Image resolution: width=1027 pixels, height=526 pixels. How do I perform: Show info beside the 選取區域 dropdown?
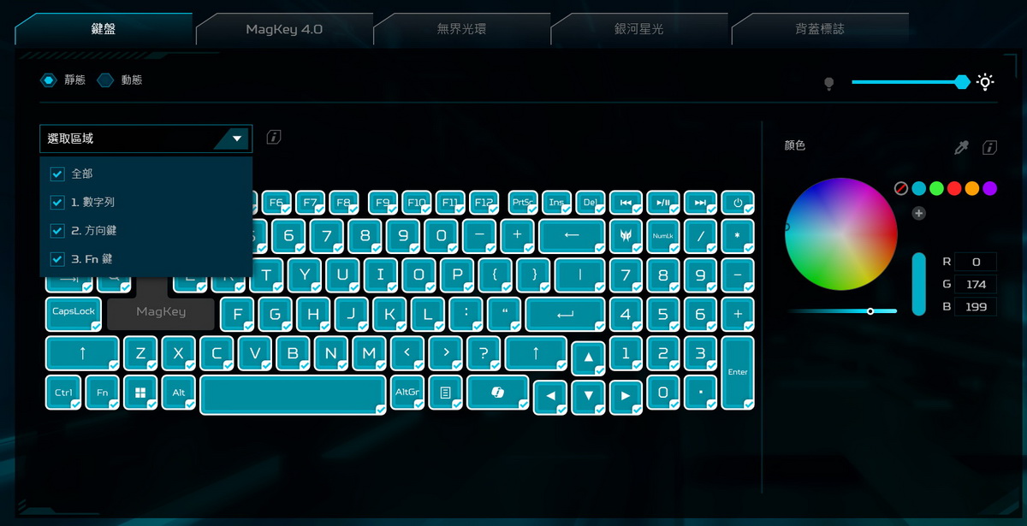(x=274, y=137)
